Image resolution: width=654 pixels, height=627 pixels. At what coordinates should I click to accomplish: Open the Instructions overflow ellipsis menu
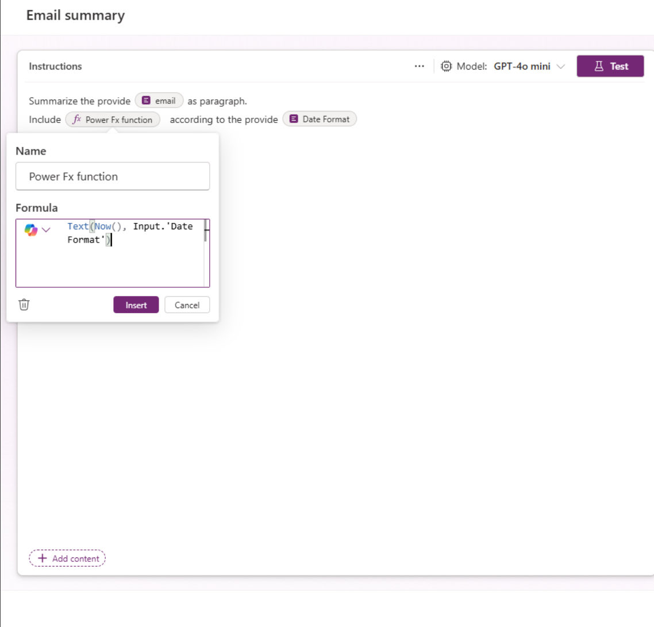[419, 66]
